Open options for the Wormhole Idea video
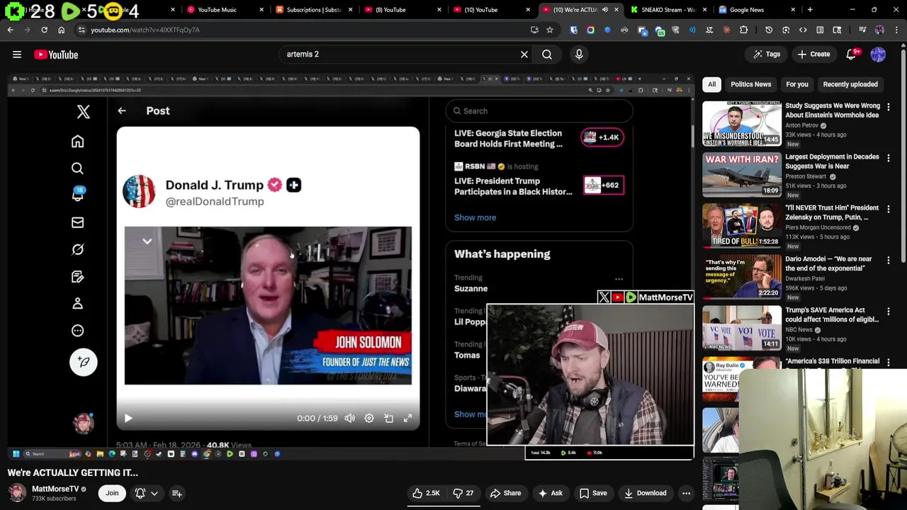Viewport: 907px width, 510px height. tap(889, 107)
